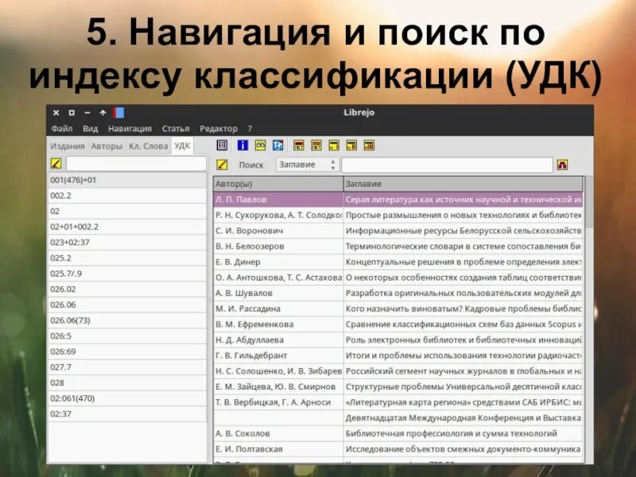The width and height of the screenshot is (636, 477).
Task: Sort by the Автор(ы) column header
Action: tap(278, 184)
